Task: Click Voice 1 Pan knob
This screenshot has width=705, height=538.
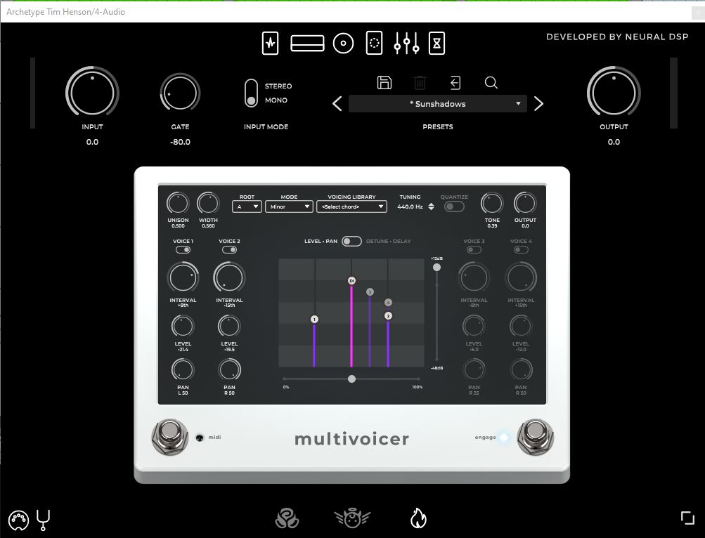Action: point(183,370)
